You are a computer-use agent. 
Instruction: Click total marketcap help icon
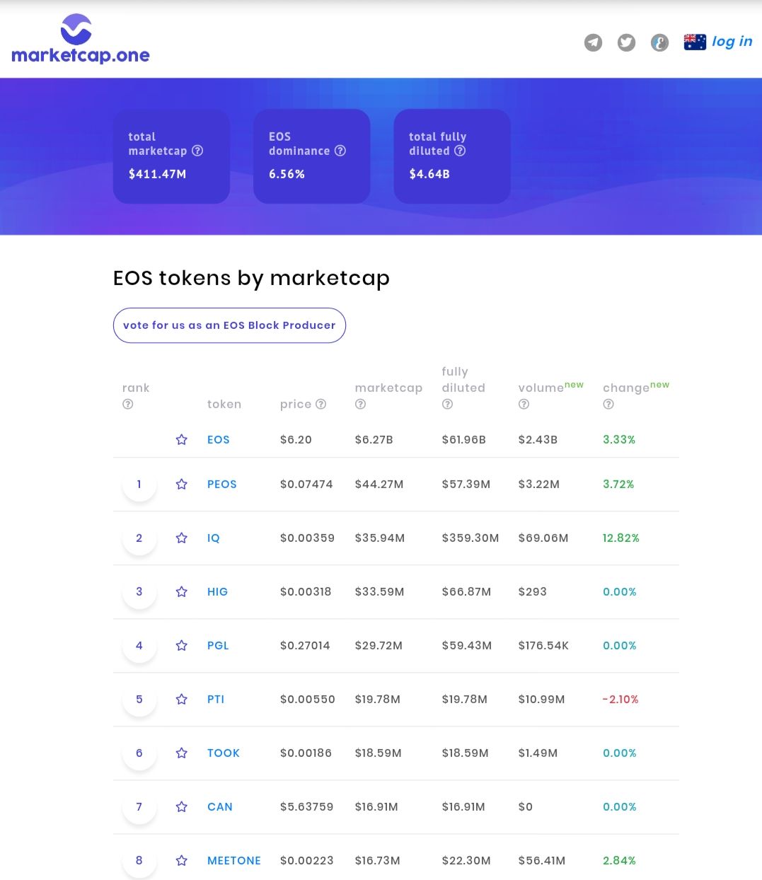(197, 151)
